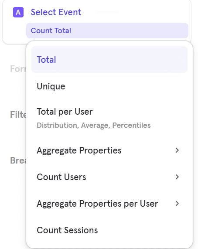Viewport: 198px width, 249px height.
Task: Click the partially hidden Formula label
Action: [18, 69]
